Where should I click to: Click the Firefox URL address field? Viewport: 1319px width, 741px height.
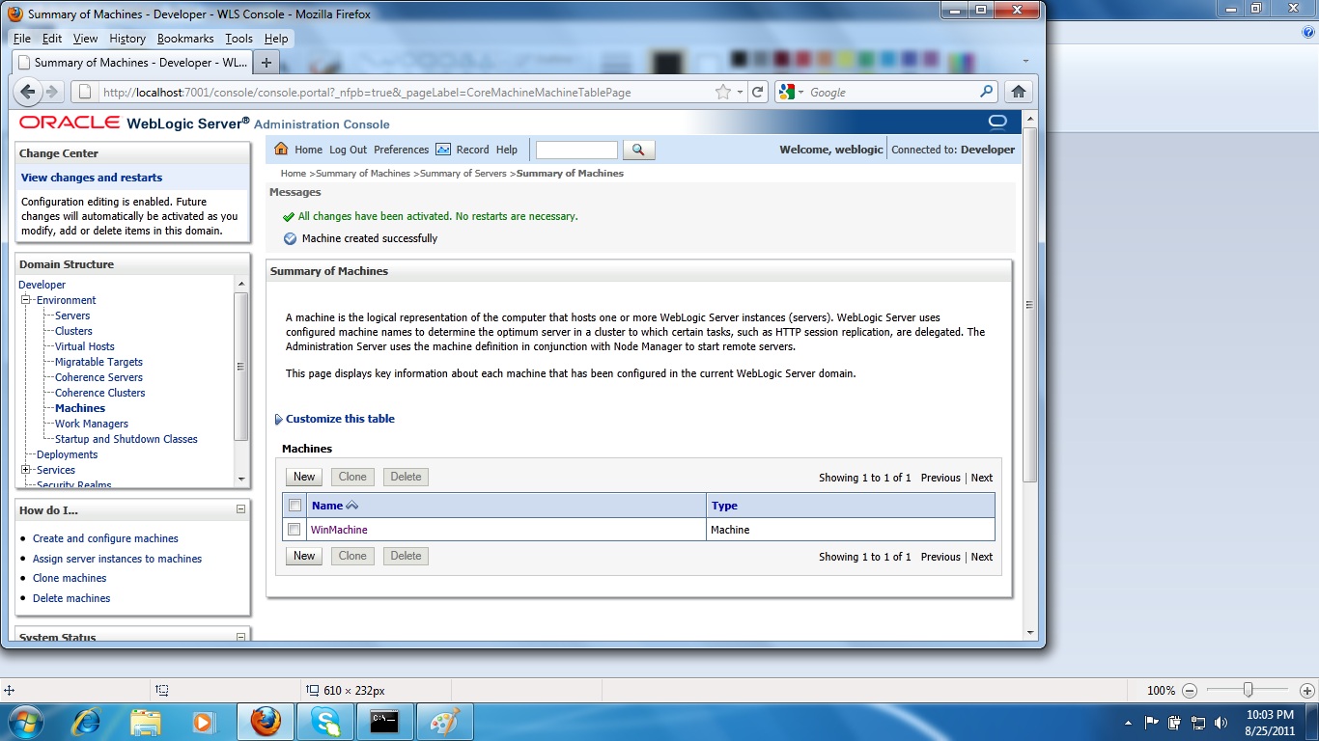pos(406,93)
